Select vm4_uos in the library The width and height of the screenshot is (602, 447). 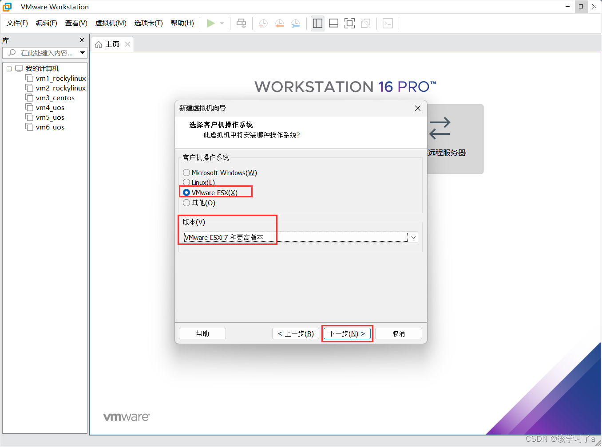(50, 108)
